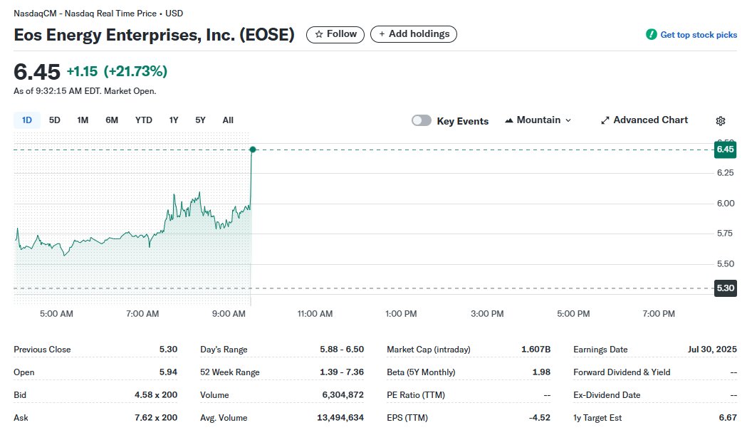Click the PE Ratio (TTM) label
Image resolution: width=747 pixels, height=430 pixels.
point(416,395)
